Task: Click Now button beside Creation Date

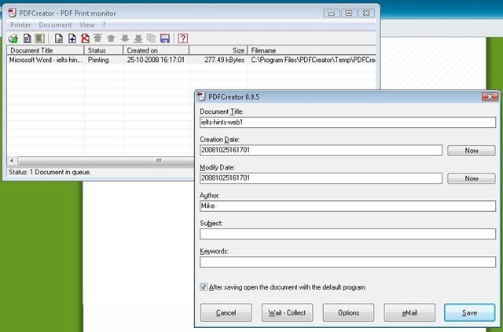Action: pos(472,150)
